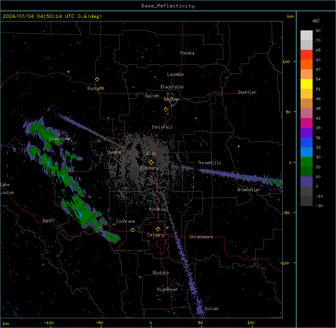Click the Vulcan label
Image resolution: width=336 pixels, height=328 pixels.
point(211,309)
